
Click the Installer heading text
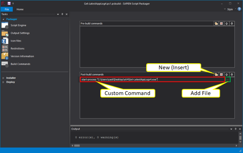(x=11, y=78)
